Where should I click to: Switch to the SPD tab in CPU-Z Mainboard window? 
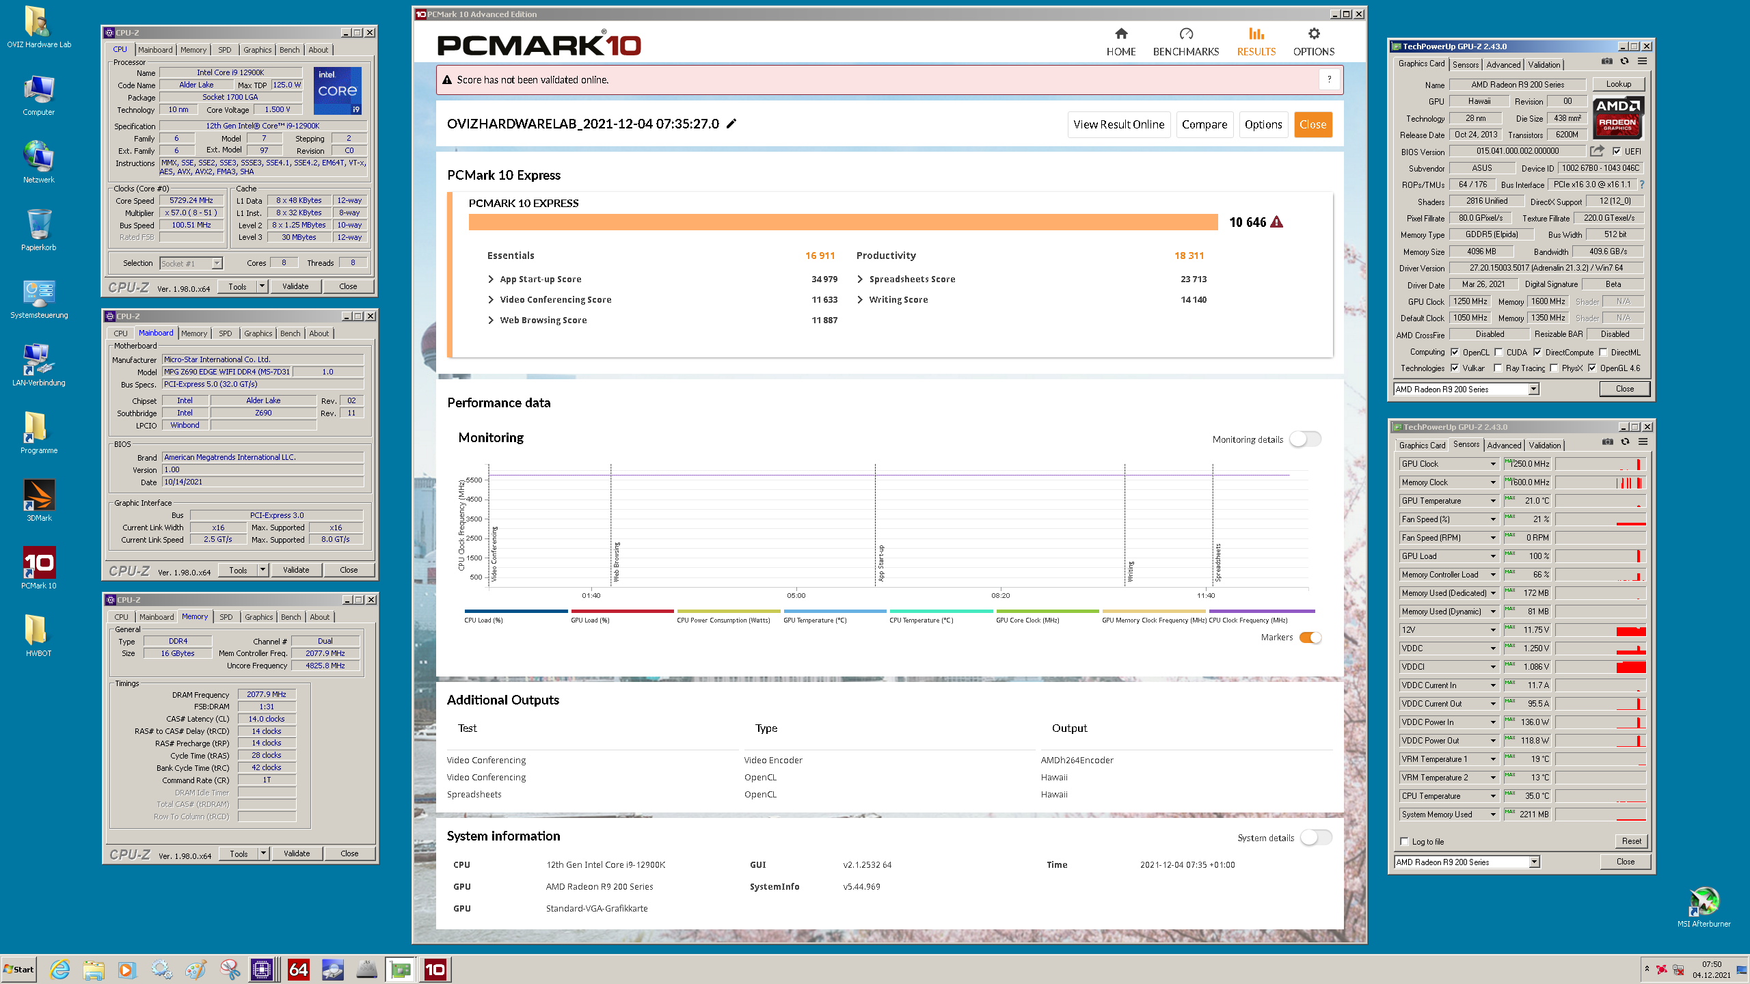226,333
